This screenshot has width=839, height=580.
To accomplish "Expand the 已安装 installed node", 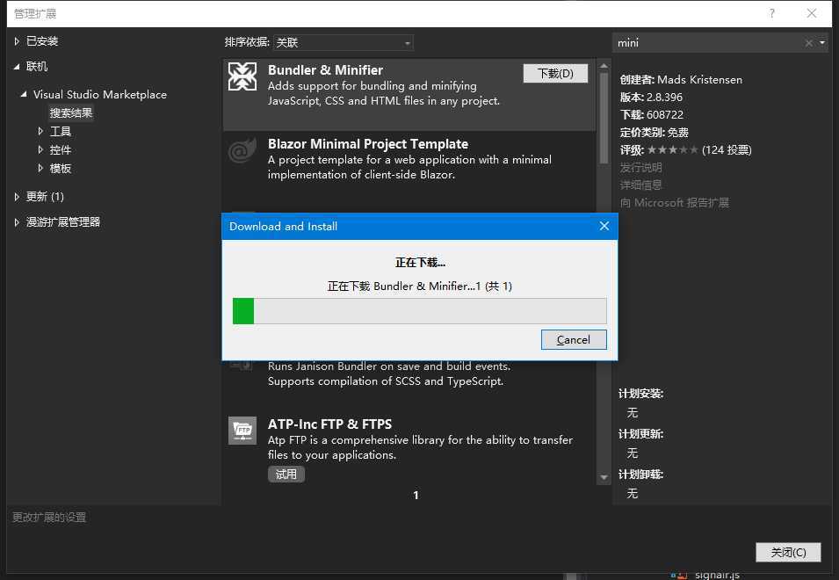I will [x=17, y=41].
